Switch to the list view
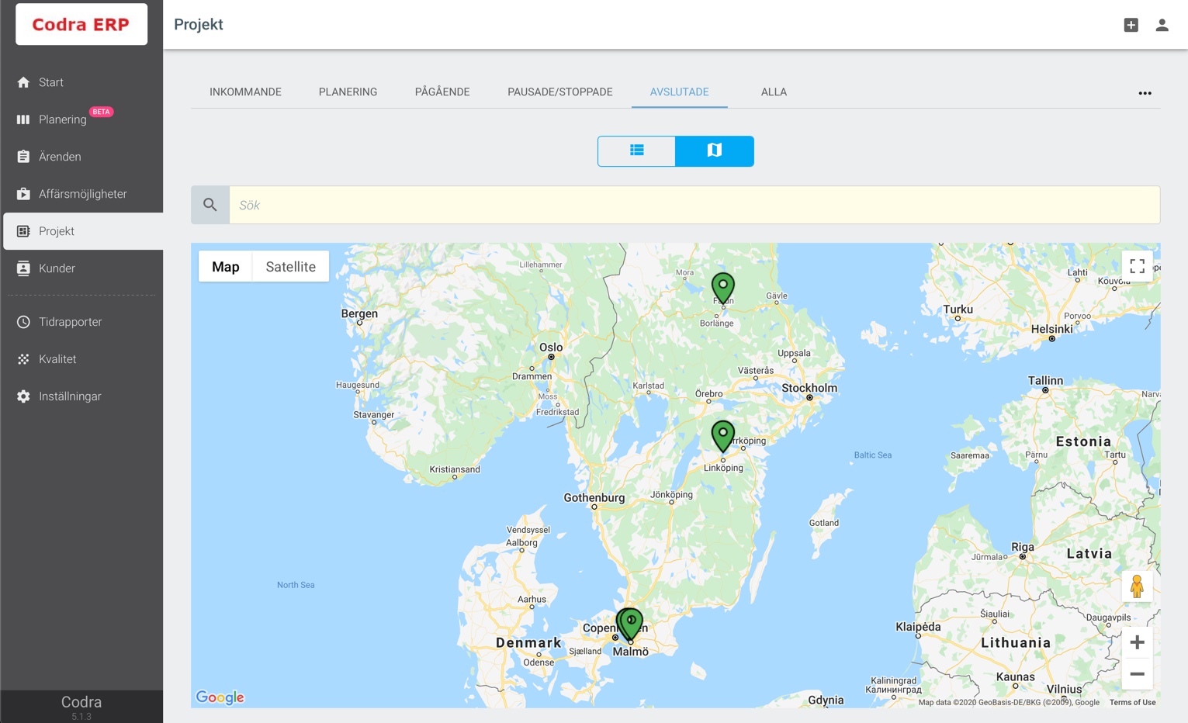Screen dimensions: 1188x723 tap(636, 150)
